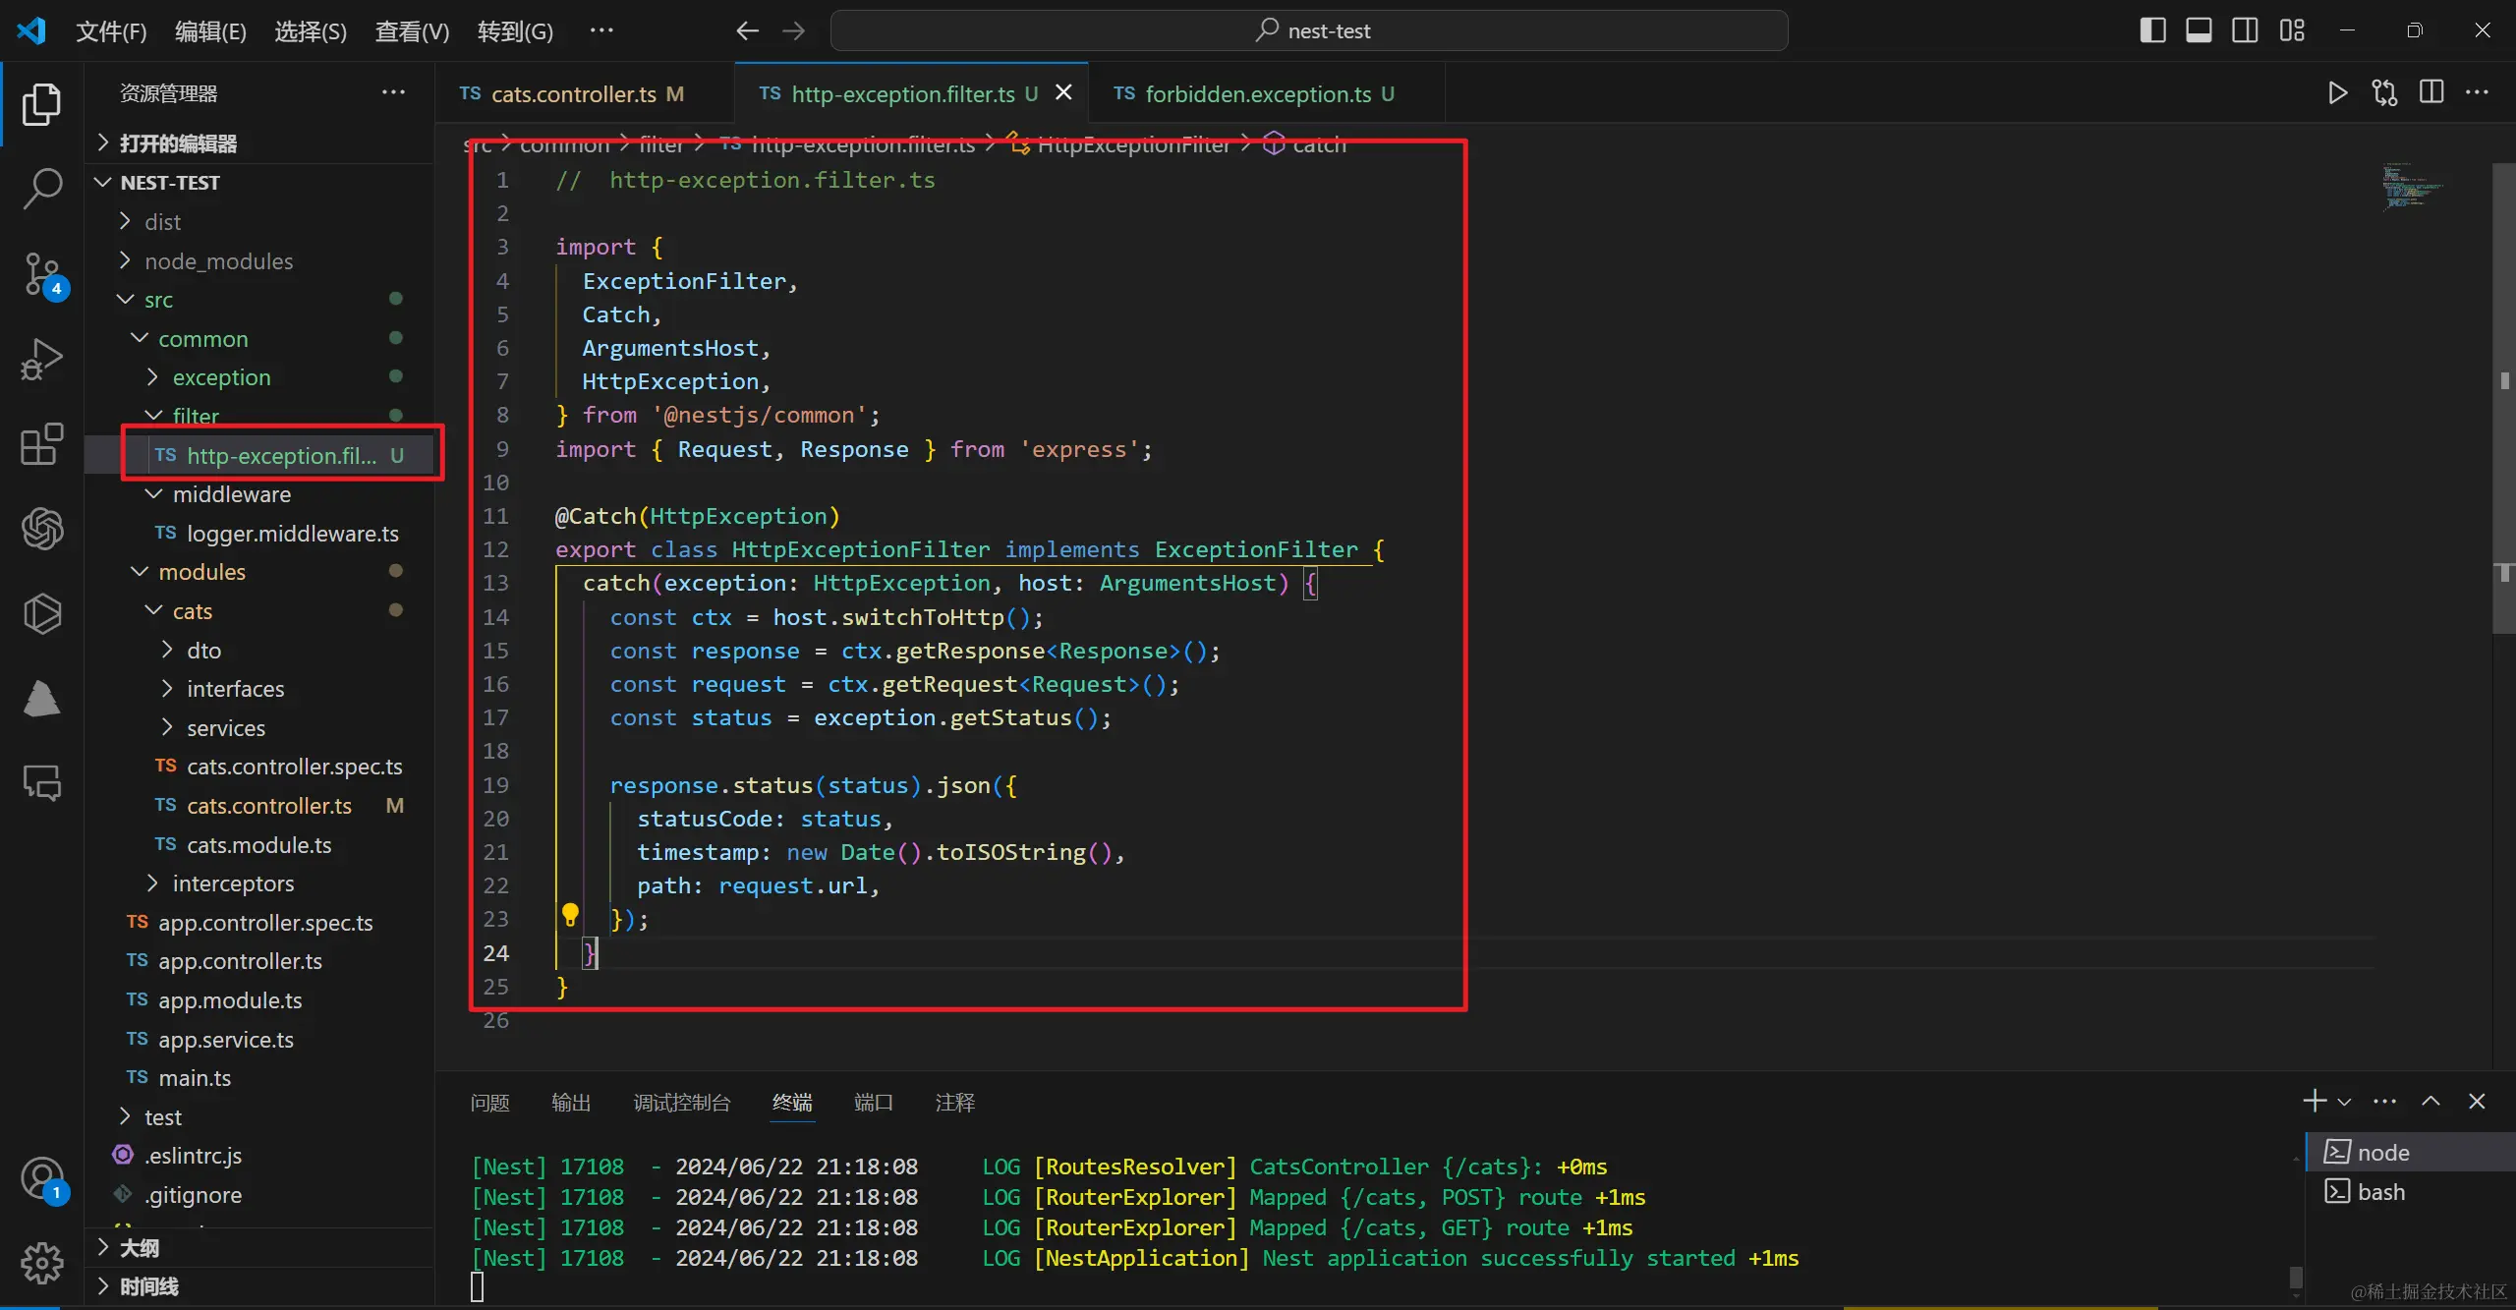Open the View menu
The height and width of the screenshot is (1310, 2516).
[412, 31]
